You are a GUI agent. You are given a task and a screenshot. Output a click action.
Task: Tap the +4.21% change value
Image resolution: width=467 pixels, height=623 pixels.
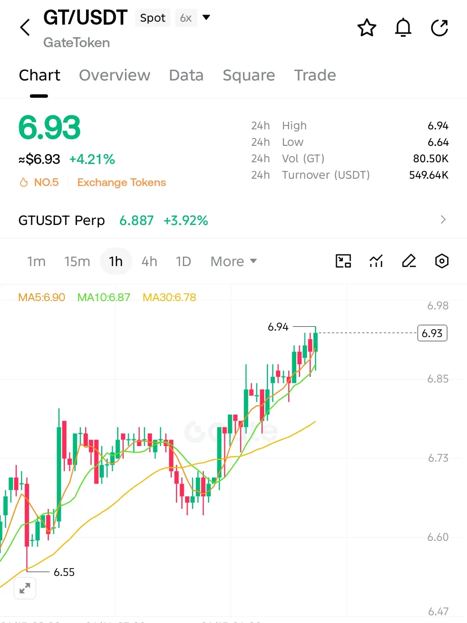tap(92, 159)
